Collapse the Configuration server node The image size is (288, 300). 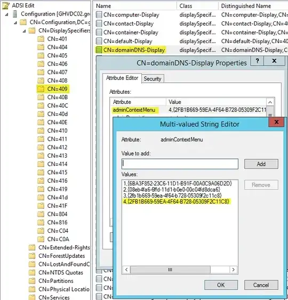(x=7, y=14)
